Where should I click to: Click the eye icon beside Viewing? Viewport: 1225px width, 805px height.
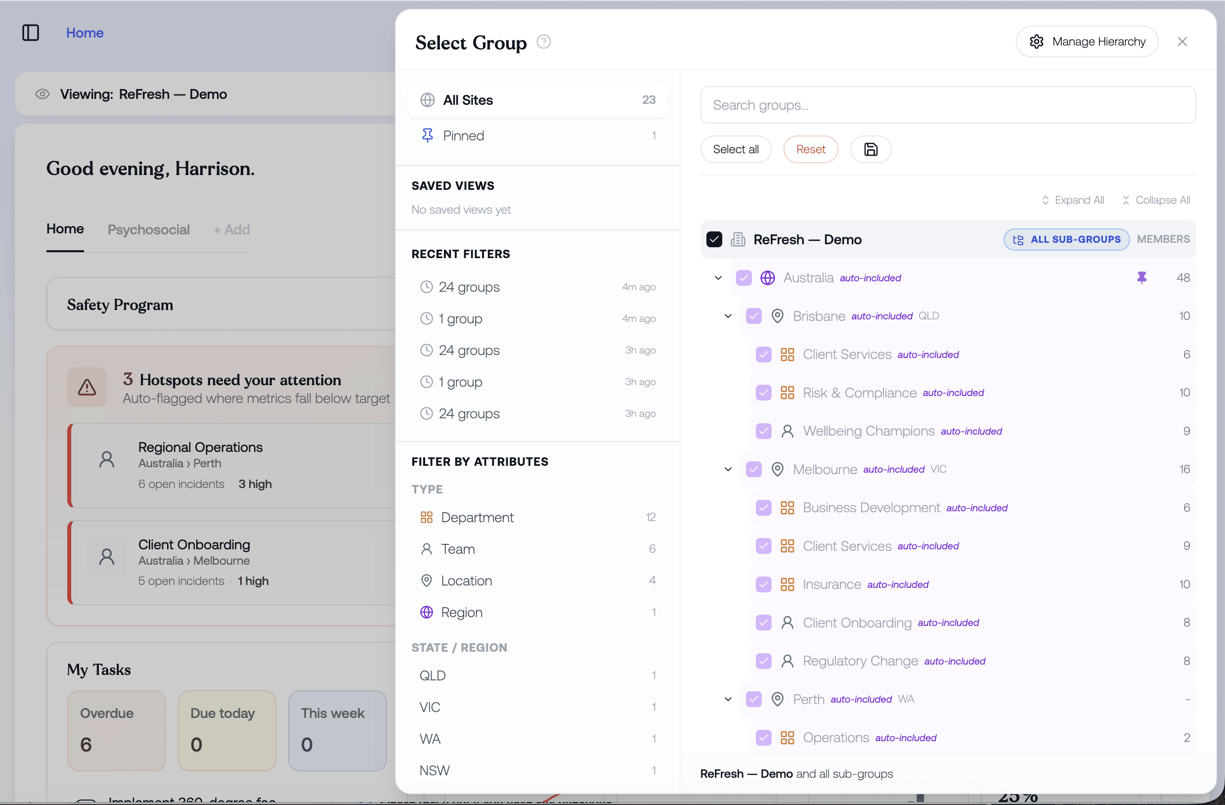(x=42, y=94)
